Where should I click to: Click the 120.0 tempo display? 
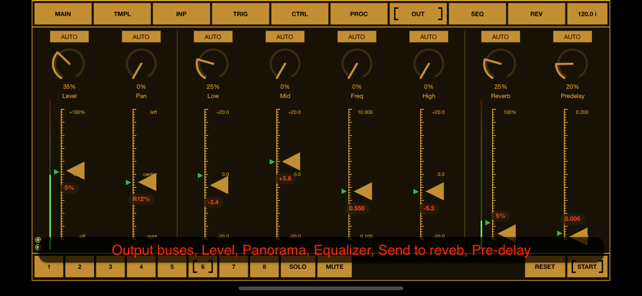click(587, 14)
